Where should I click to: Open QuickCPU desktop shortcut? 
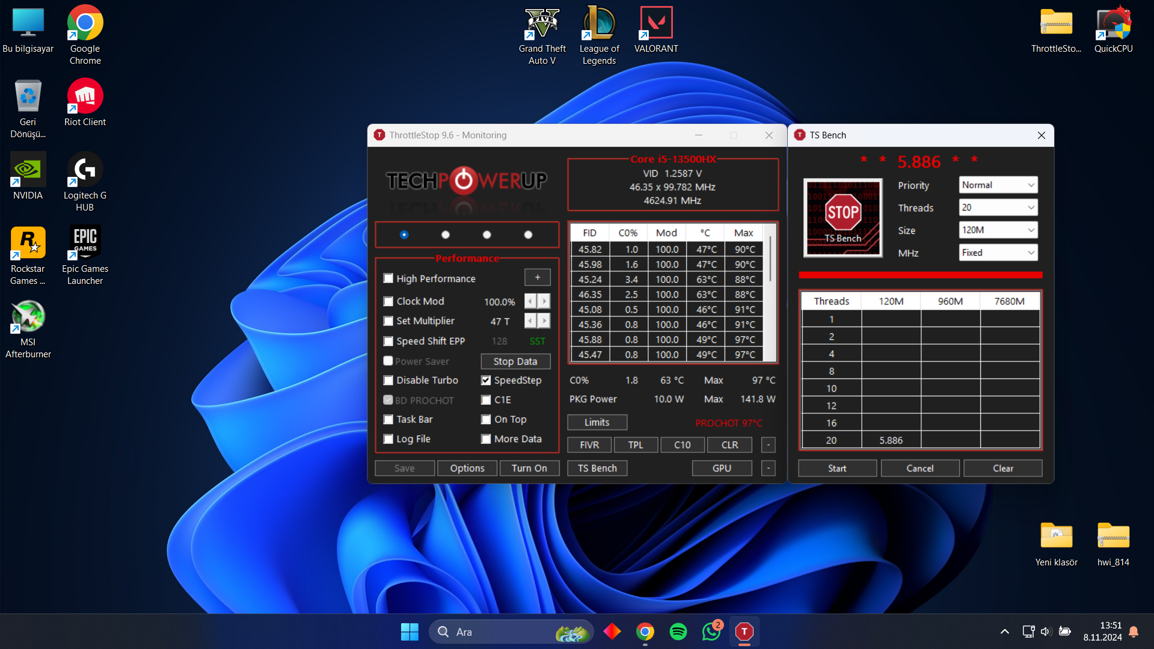tap(1113, 30)
